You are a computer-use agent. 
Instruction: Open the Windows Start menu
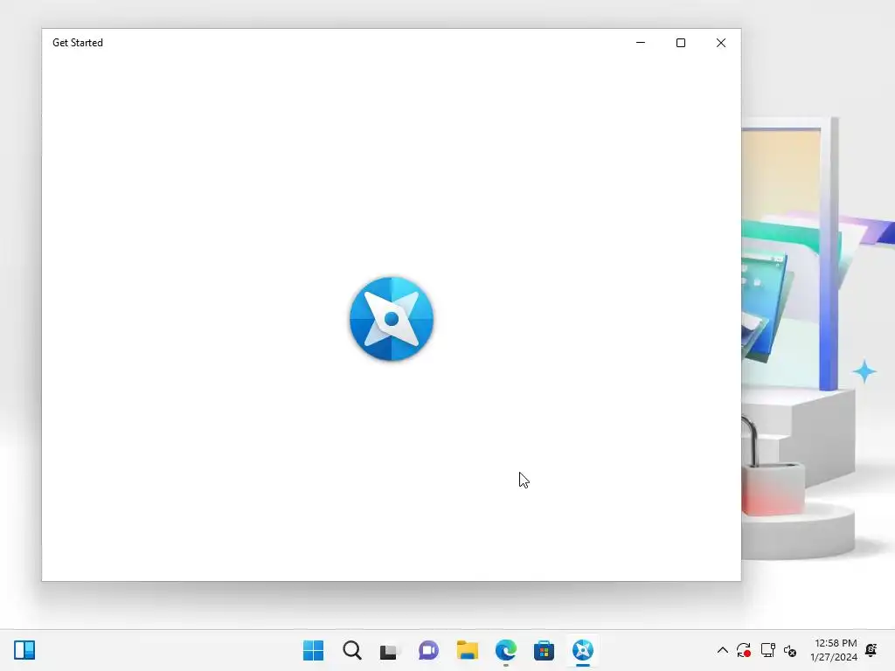click(314, 650)
